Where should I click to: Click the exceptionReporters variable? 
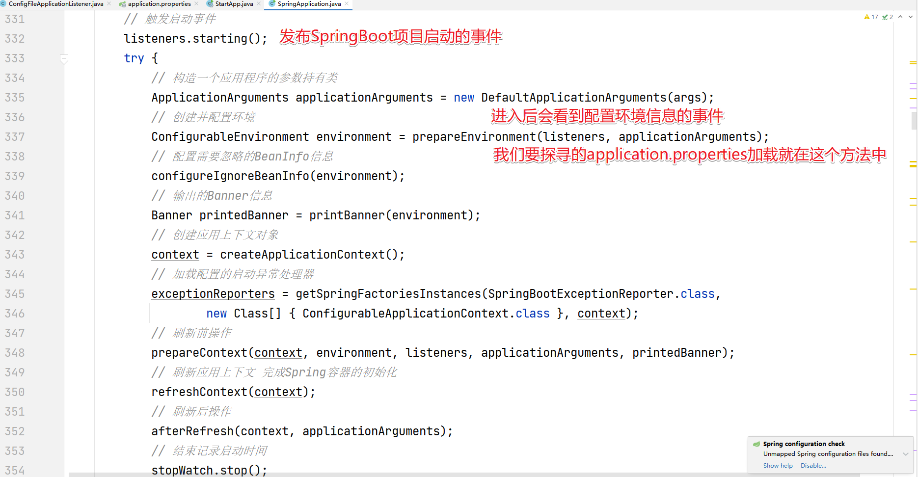click(x=213, y=294)
